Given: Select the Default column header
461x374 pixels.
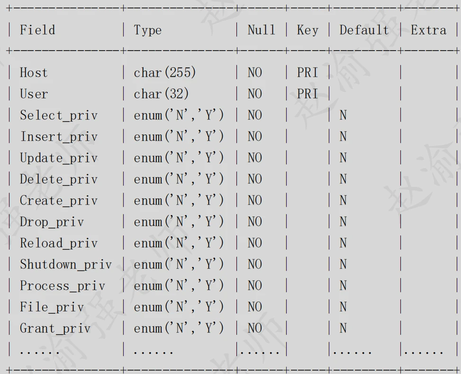Looking at the screenshot, I should click(x=364, y=30).
